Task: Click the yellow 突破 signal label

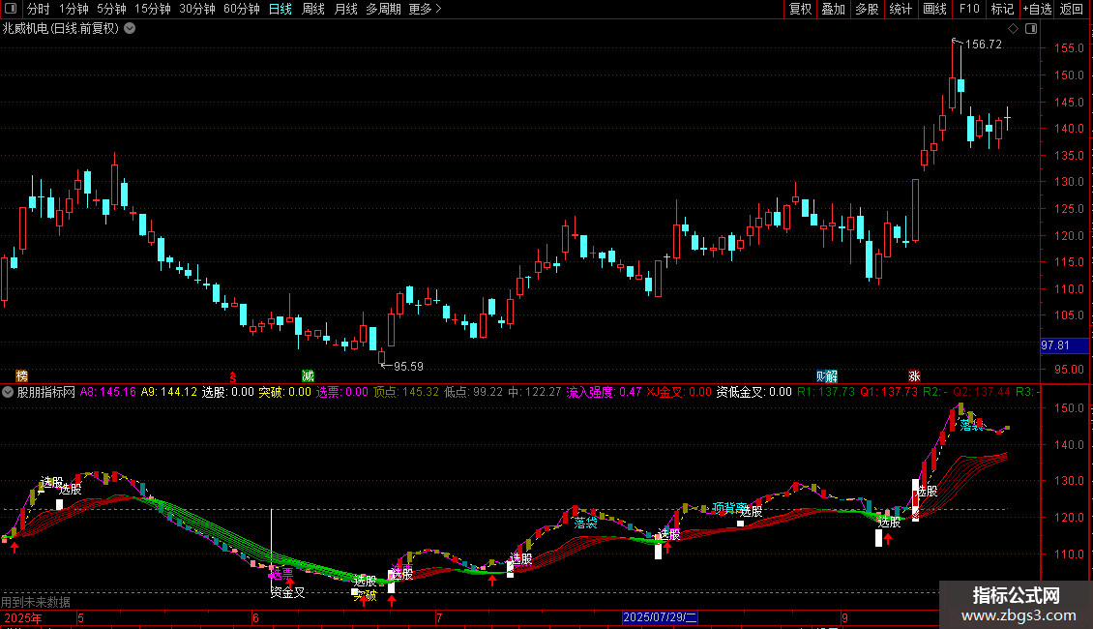Action: [366, 595]
